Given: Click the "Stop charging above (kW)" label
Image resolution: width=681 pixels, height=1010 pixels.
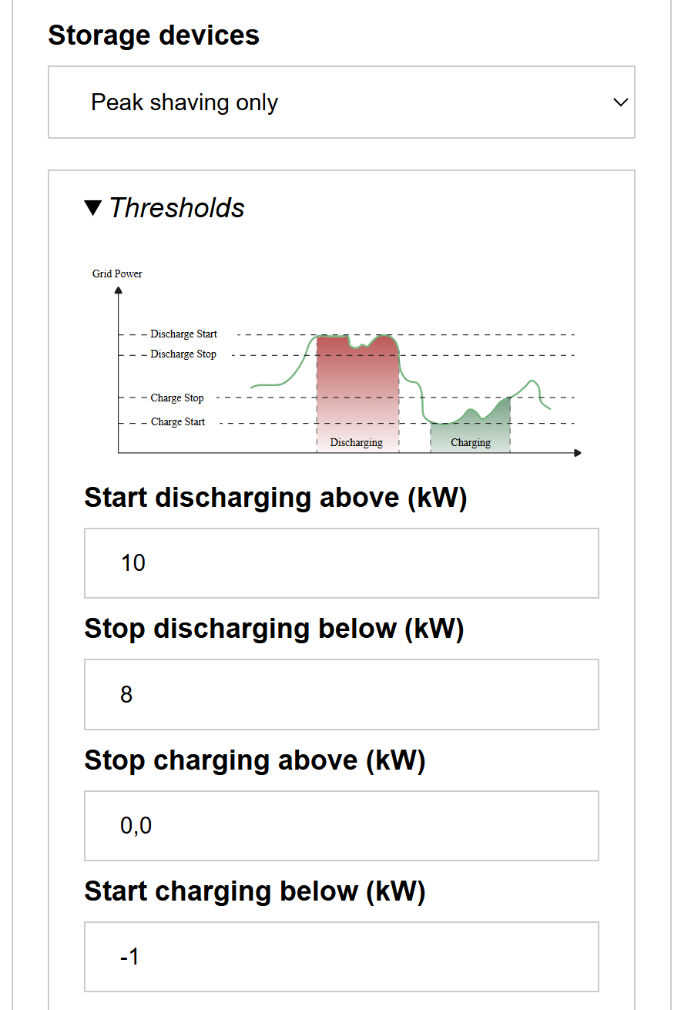Looking at the screenshot, I should (254, 760).
